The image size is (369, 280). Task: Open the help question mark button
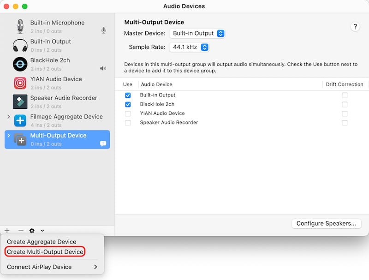[355, 27]
